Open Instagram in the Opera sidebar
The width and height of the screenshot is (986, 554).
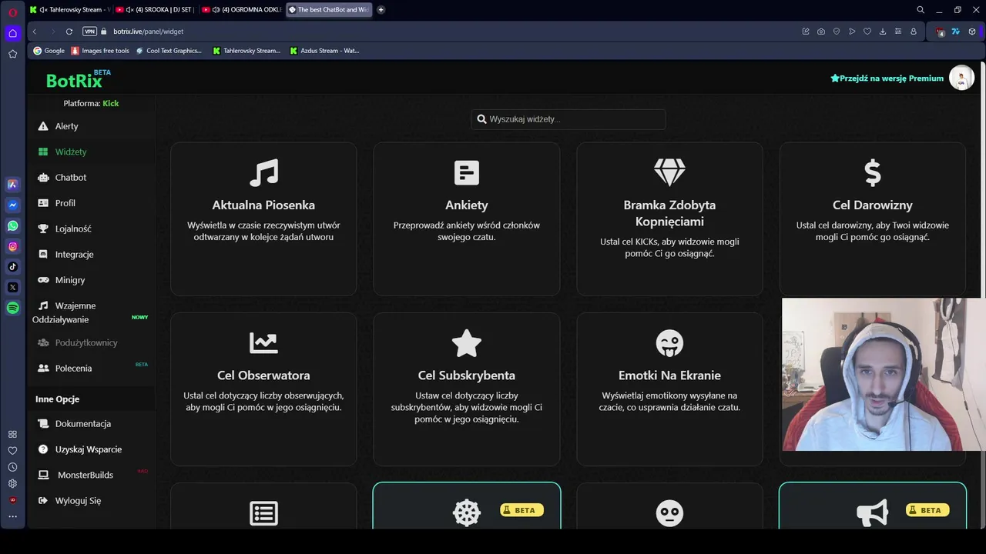tap(12, 247)
